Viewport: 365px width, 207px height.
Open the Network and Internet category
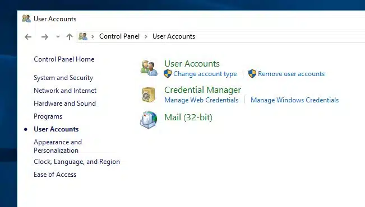(x=65, y=91)
